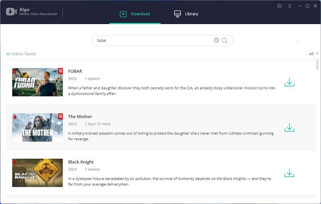Minimize the Kigo window

300,6
